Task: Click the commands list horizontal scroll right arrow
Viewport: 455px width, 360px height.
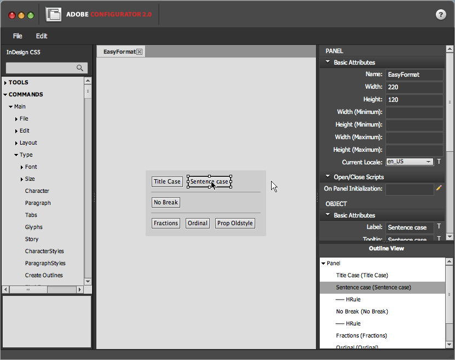Action: (x=80, y=289)
